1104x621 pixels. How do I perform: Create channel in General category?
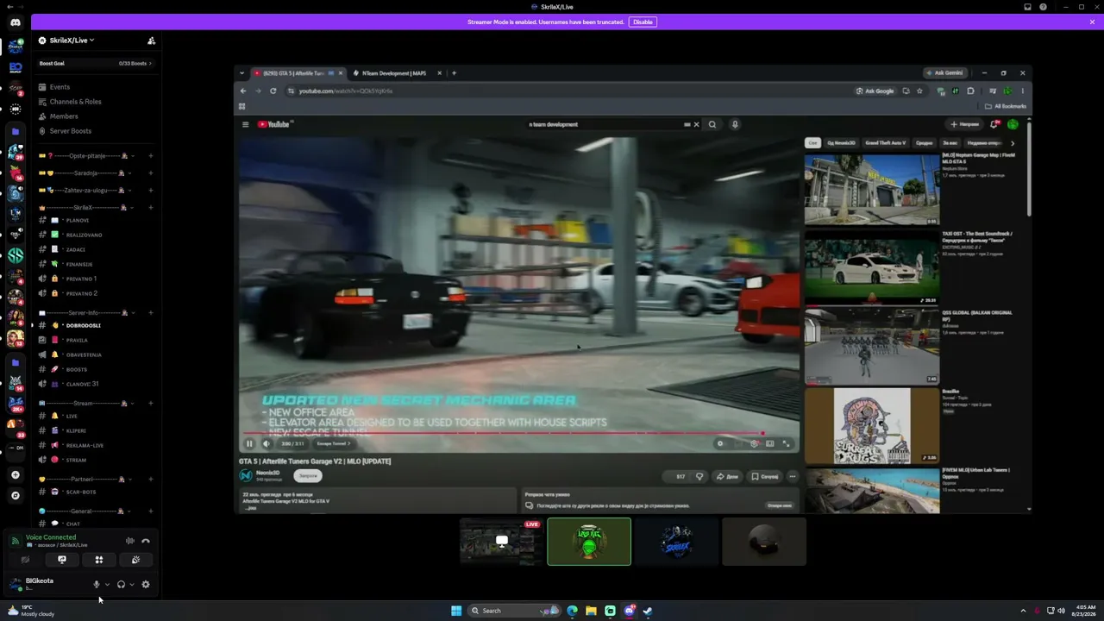tap(151, 511)
